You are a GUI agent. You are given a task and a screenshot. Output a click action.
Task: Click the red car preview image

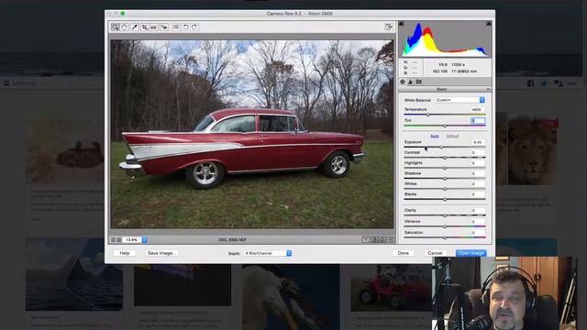(x=252, y=134)
